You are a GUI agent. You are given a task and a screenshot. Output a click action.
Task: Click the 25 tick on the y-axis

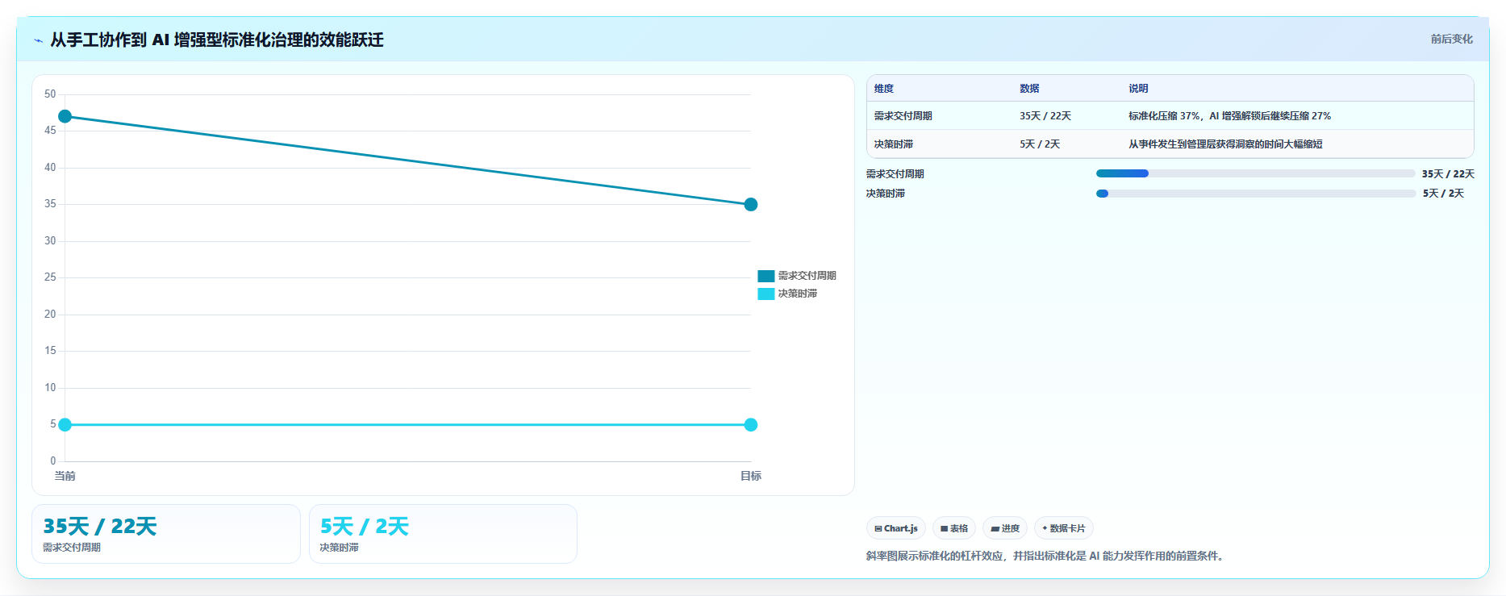point(50,277)
